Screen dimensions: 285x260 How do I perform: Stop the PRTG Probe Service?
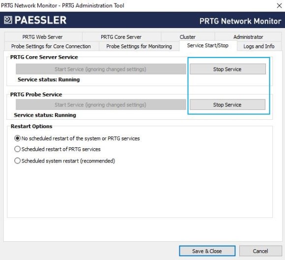pos(228,104)
